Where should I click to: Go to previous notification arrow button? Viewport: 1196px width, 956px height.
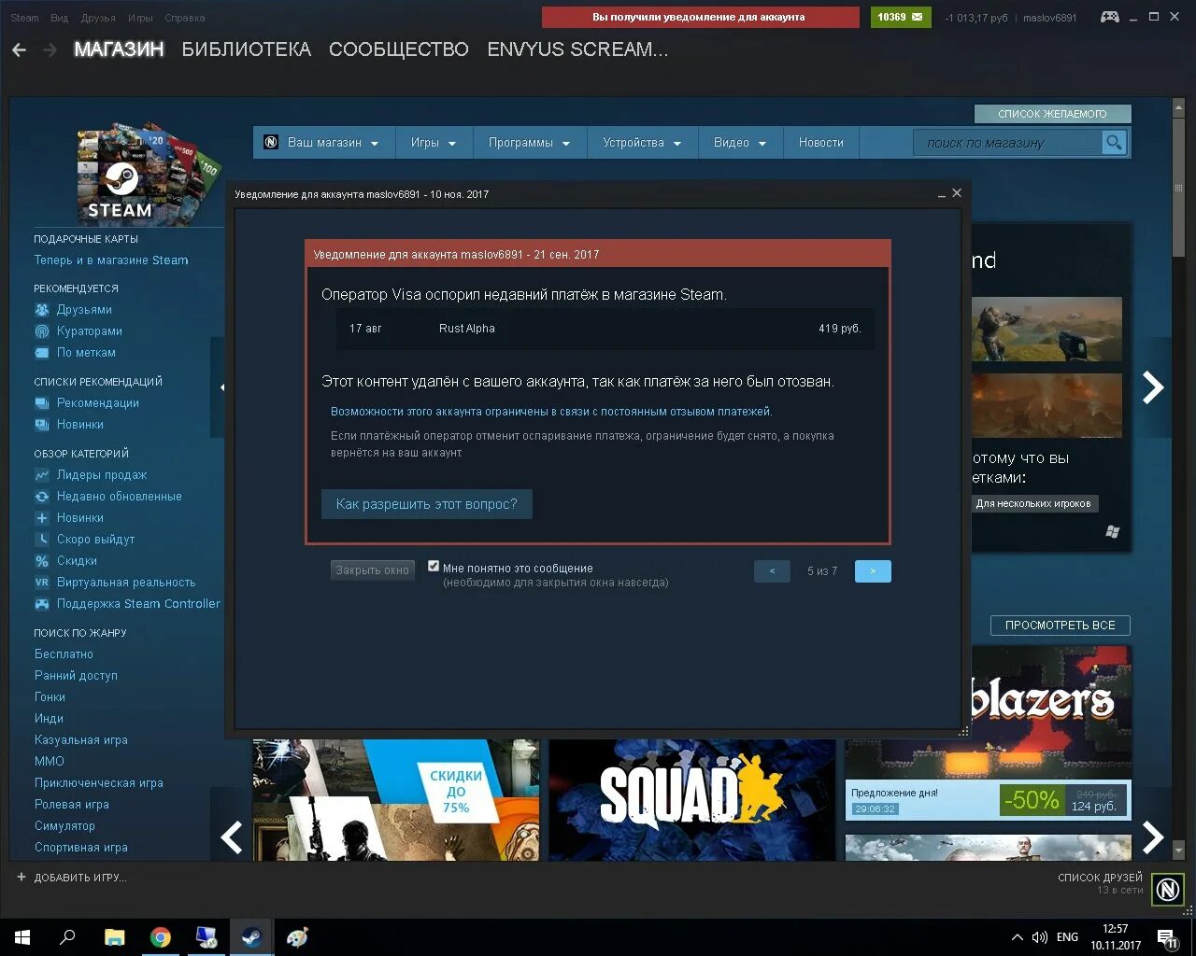(x=772, y=570)
